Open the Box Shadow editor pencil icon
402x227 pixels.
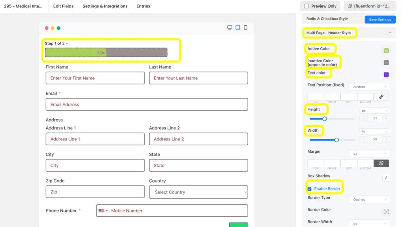pyautogui.click(x=386, y=178)
